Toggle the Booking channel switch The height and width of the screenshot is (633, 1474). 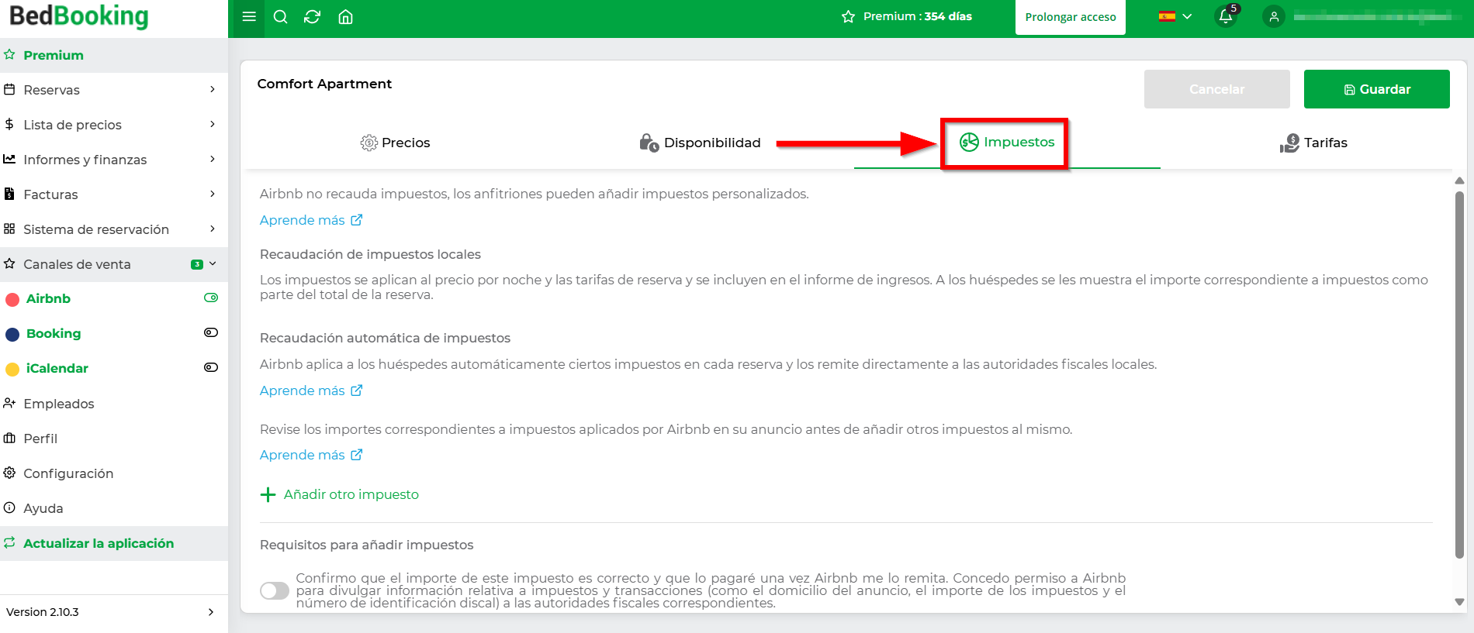tap(211, 332)
